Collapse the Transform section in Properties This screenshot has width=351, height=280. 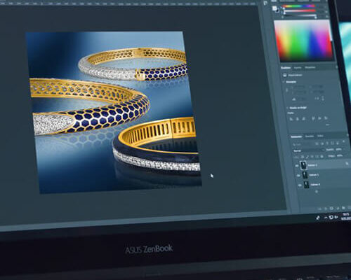[284, 82]
